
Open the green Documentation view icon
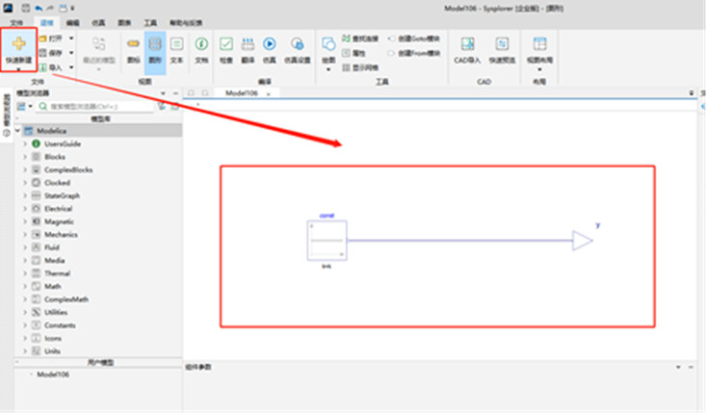coord(201,43)
